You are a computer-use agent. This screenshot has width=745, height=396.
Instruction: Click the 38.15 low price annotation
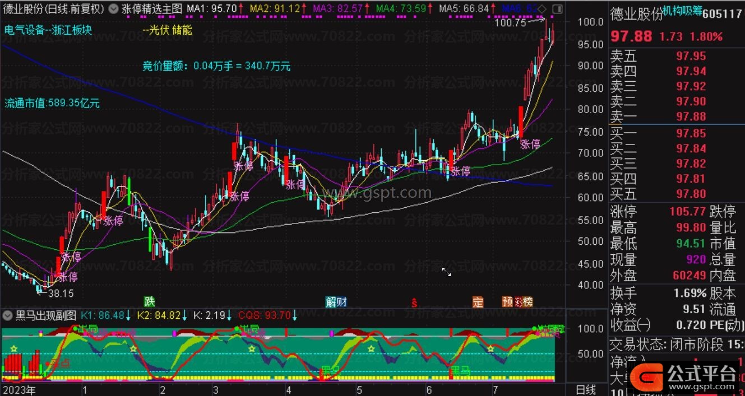(x=62, y=293)
